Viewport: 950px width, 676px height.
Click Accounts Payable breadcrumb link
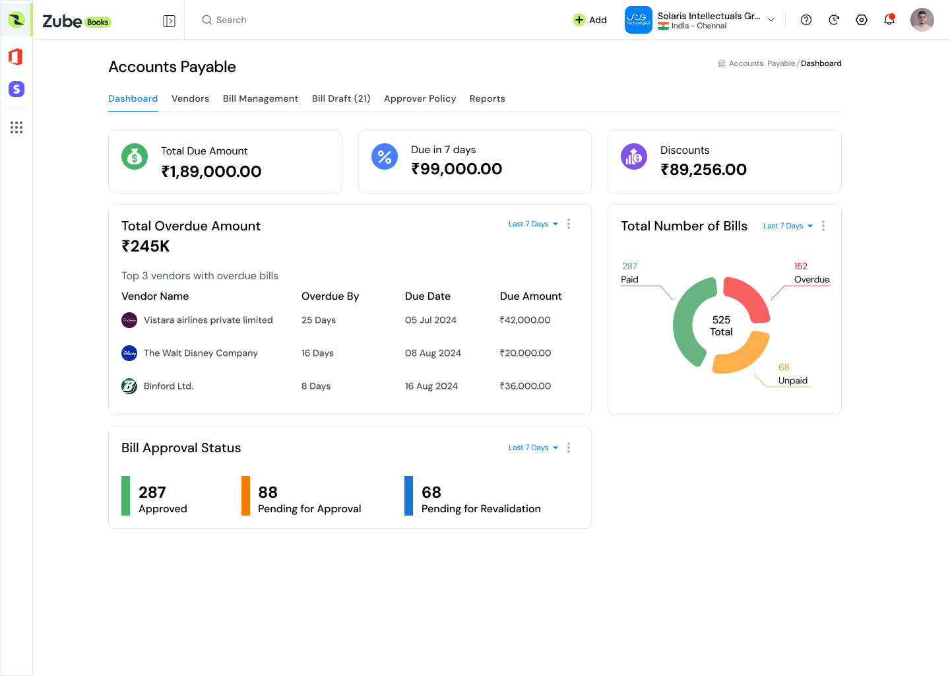click(762, 63)
